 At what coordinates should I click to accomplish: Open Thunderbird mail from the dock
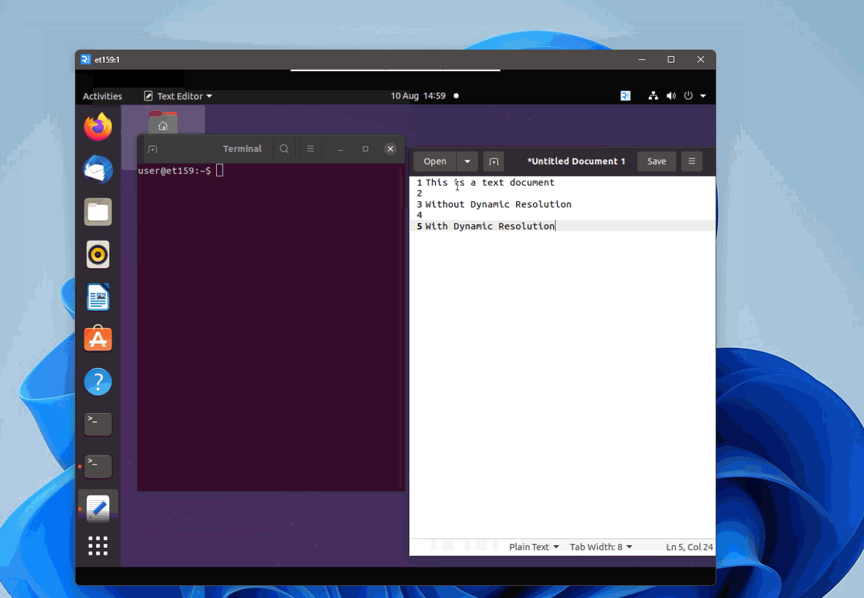98,169
